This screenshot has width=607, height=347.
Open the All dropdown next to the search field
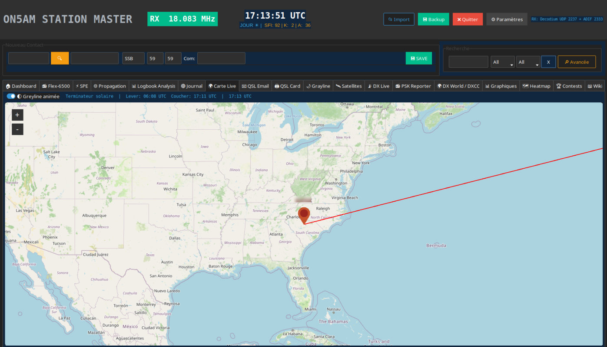point(503,62)
